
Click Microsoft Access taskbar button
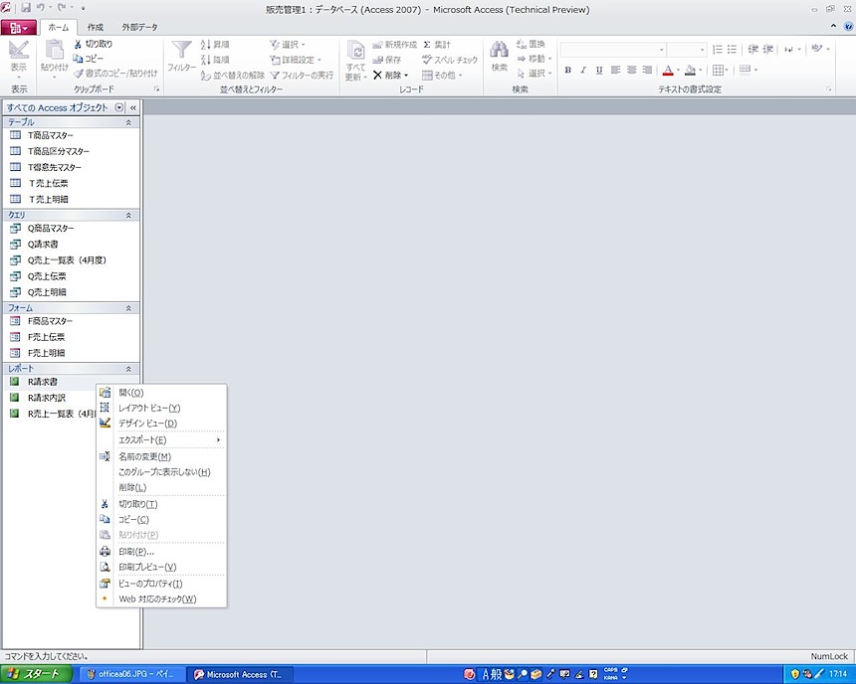[240, 674]
